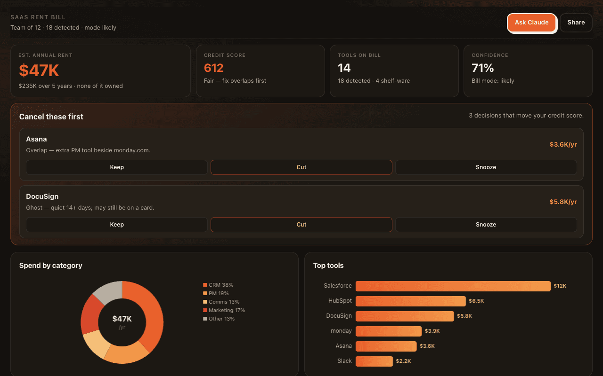603x376 pixels.
Task: Select the Other 13% legend swatch
Action: tap(205, 319)
